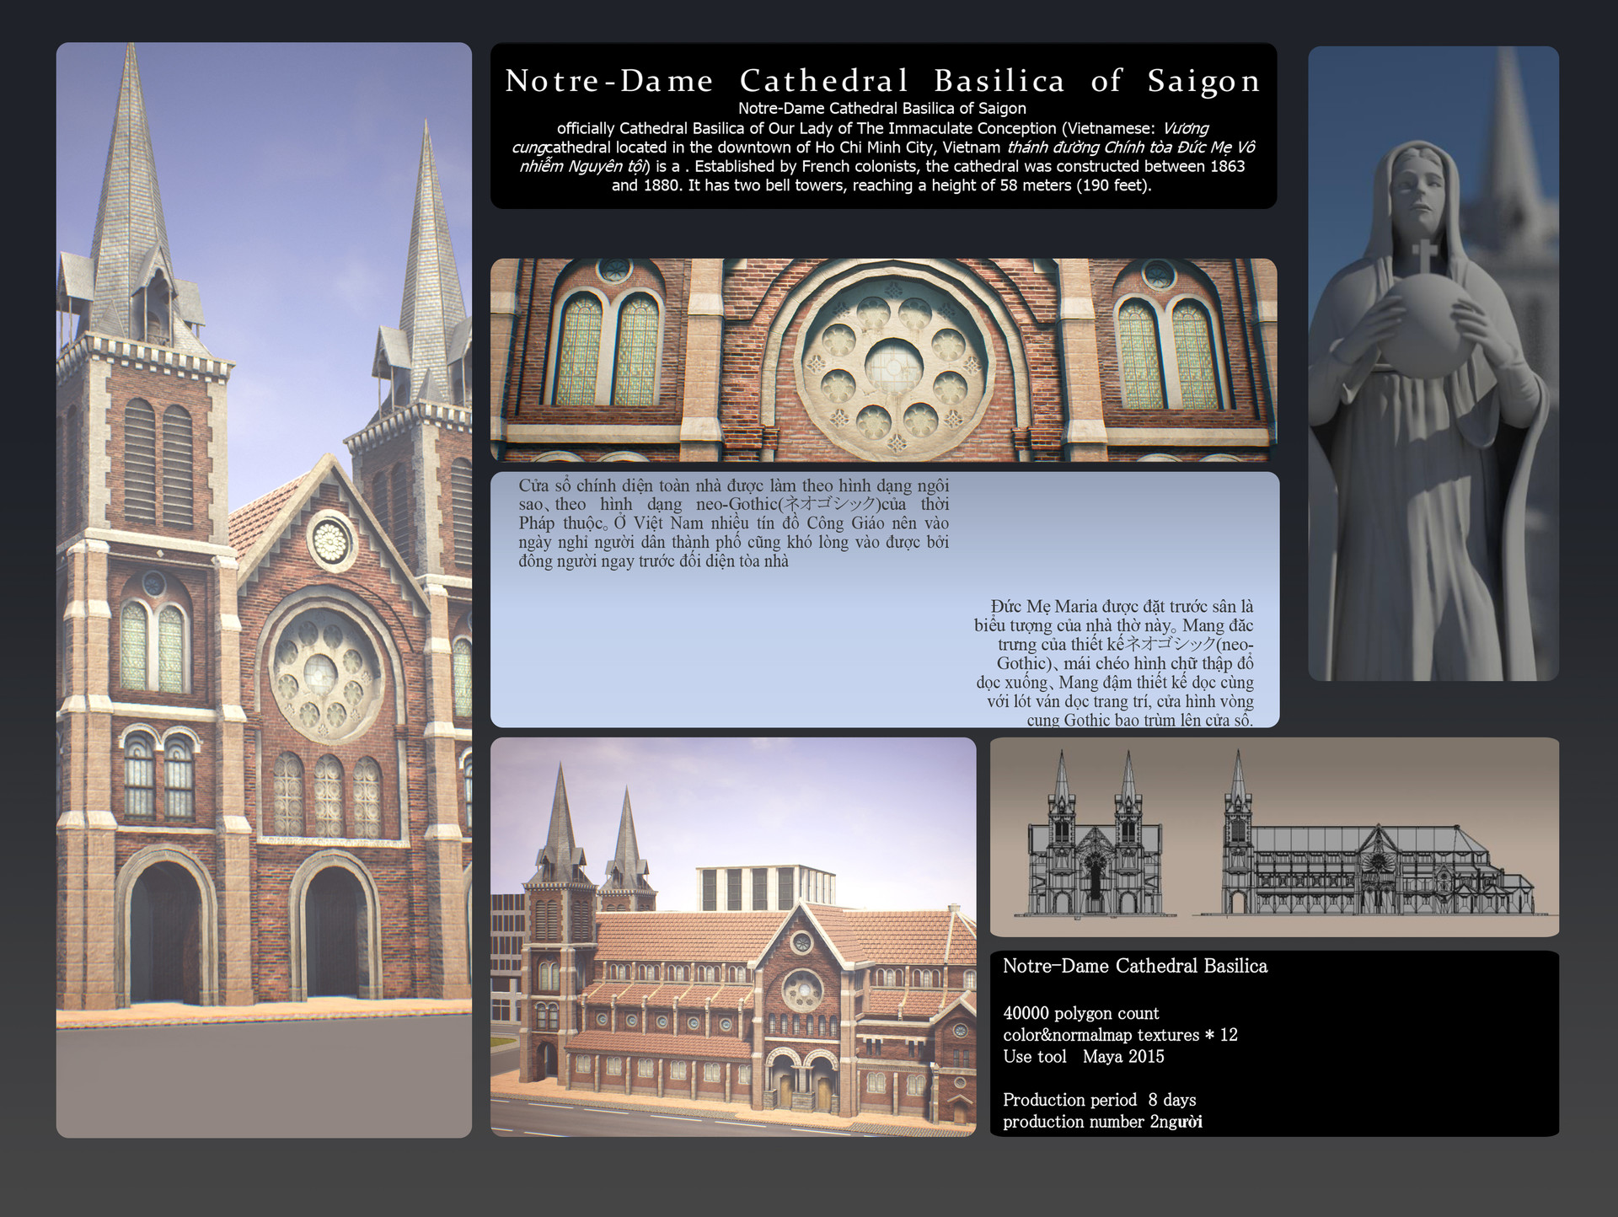The width and height of the screenshot is (1618, 1217).
Task: Click the subtitle line under the main title
Action: coord(882,109)
